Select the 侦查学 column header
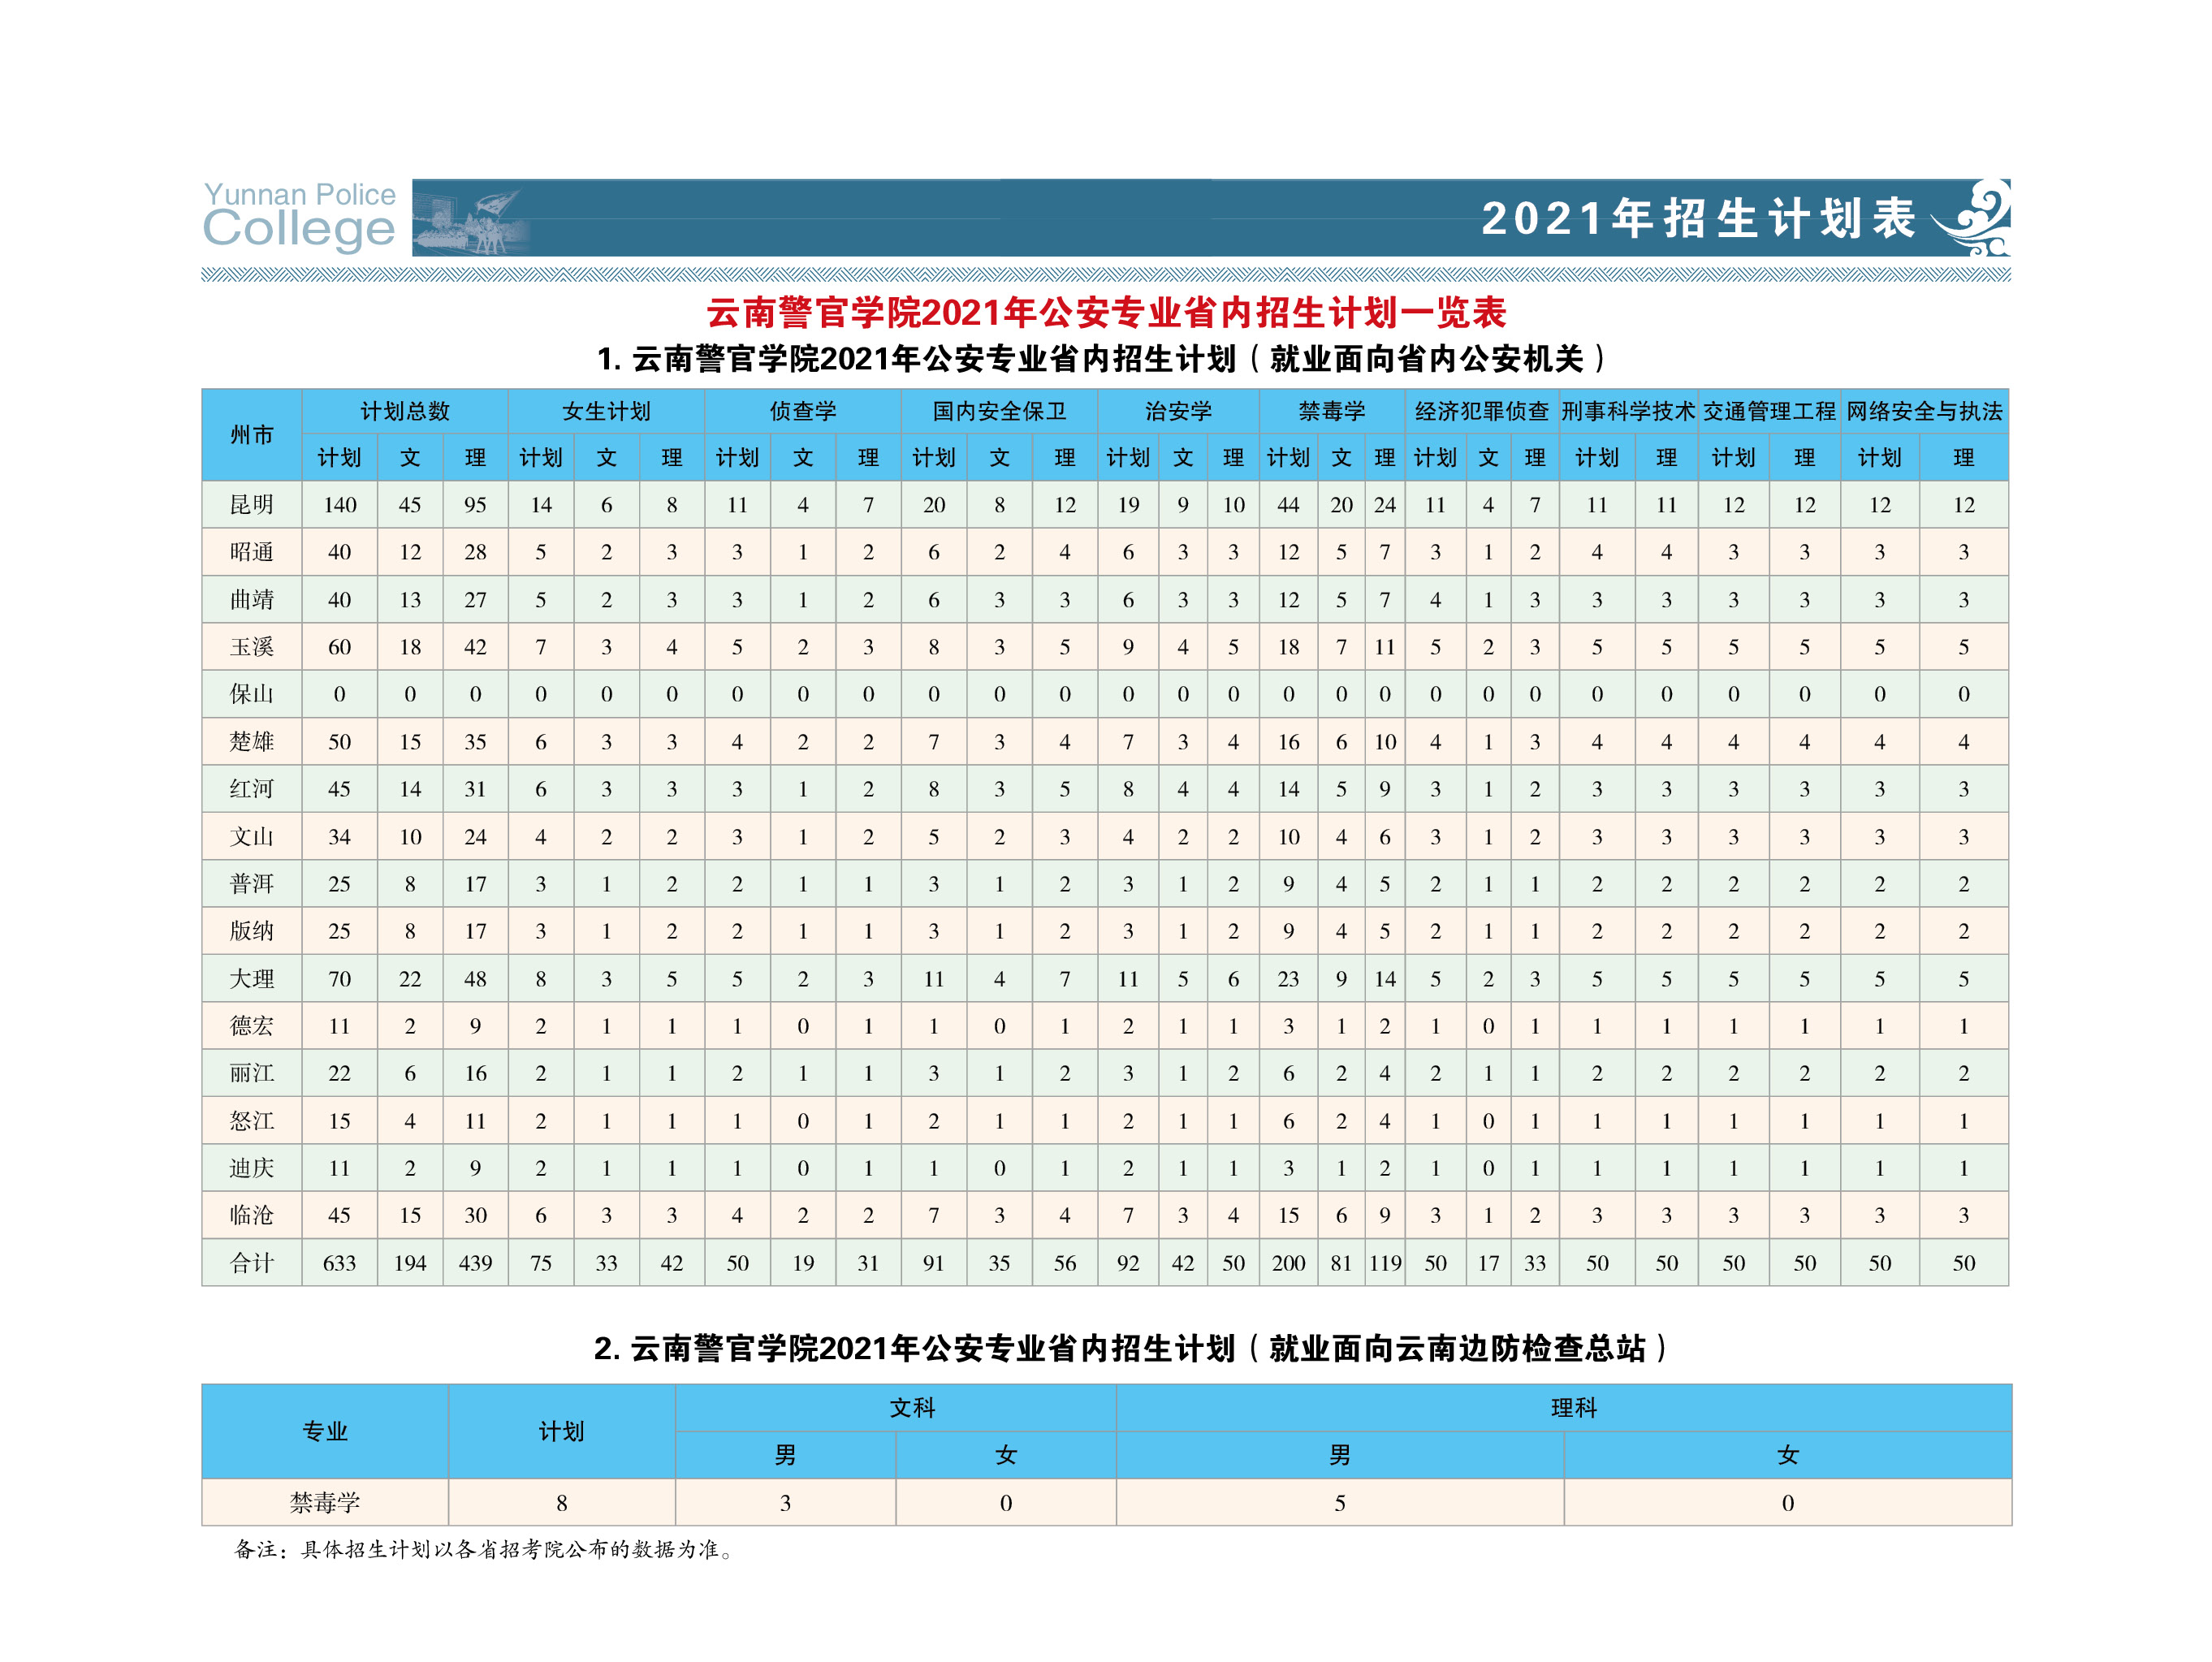This screenshot has height=1662, width=2212. point(802,411)
